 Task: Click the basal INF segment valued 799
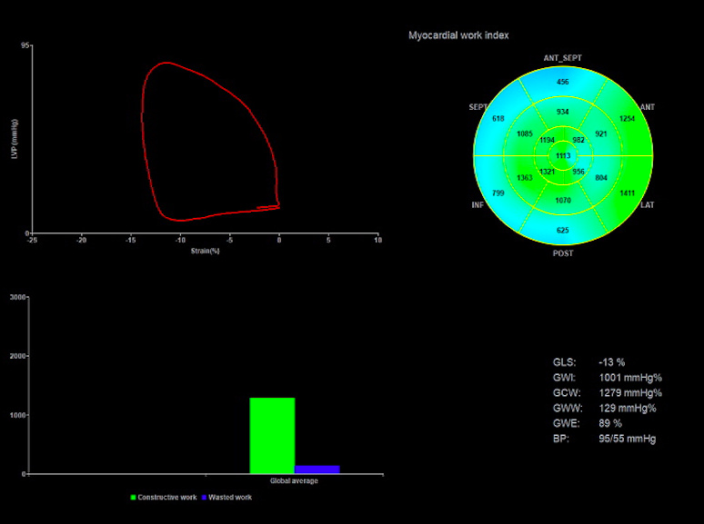point(498,193)
